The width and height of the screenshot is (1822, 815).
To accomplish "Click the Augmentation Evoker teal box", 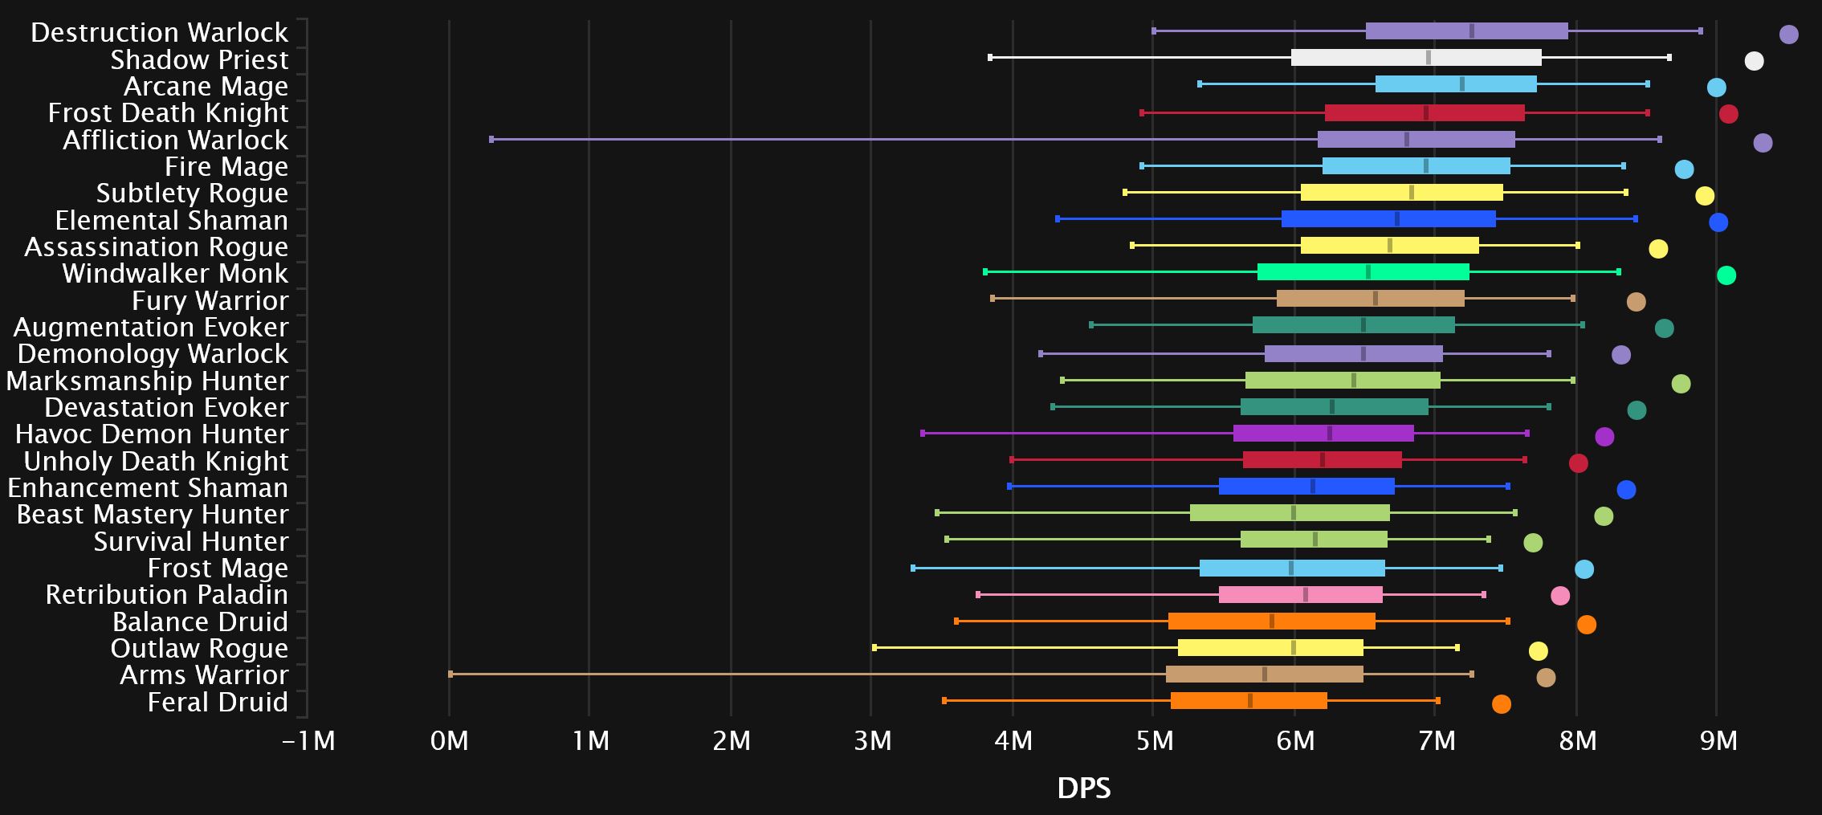I will [x=1353, y=325].
